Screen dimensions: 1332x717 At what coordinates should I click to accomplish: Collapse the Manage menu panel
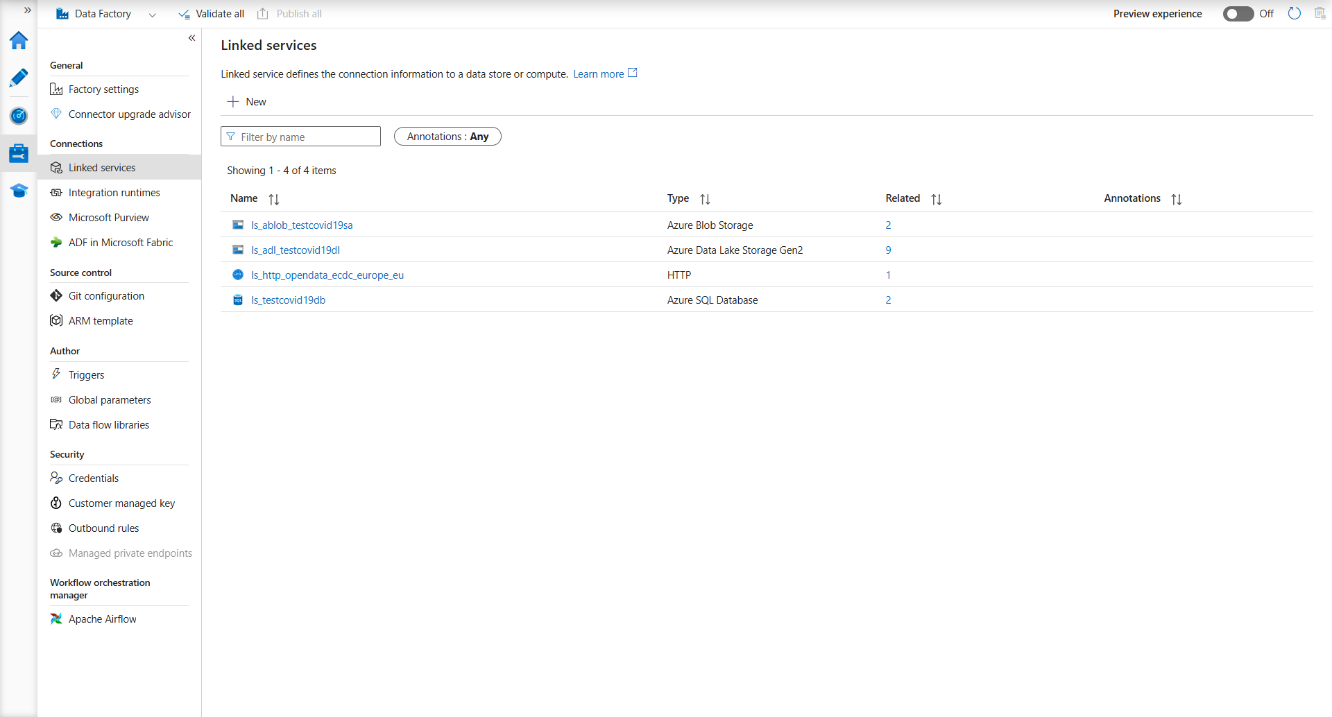[192, 38]
